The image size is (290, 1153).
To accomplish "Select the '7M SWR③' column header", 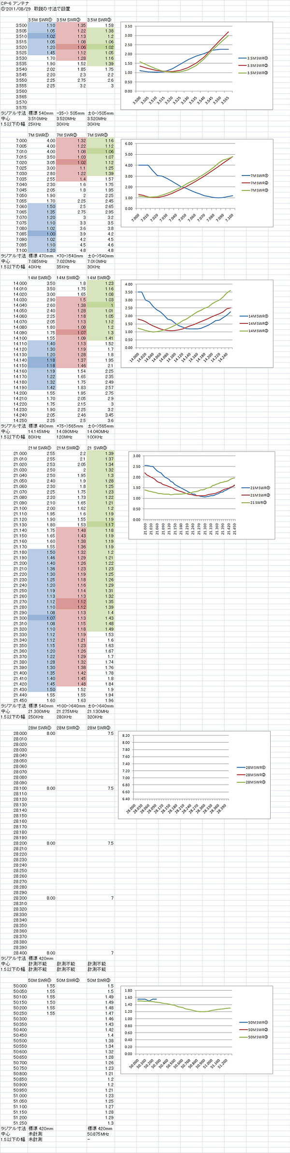I will [x=97, y=135].
